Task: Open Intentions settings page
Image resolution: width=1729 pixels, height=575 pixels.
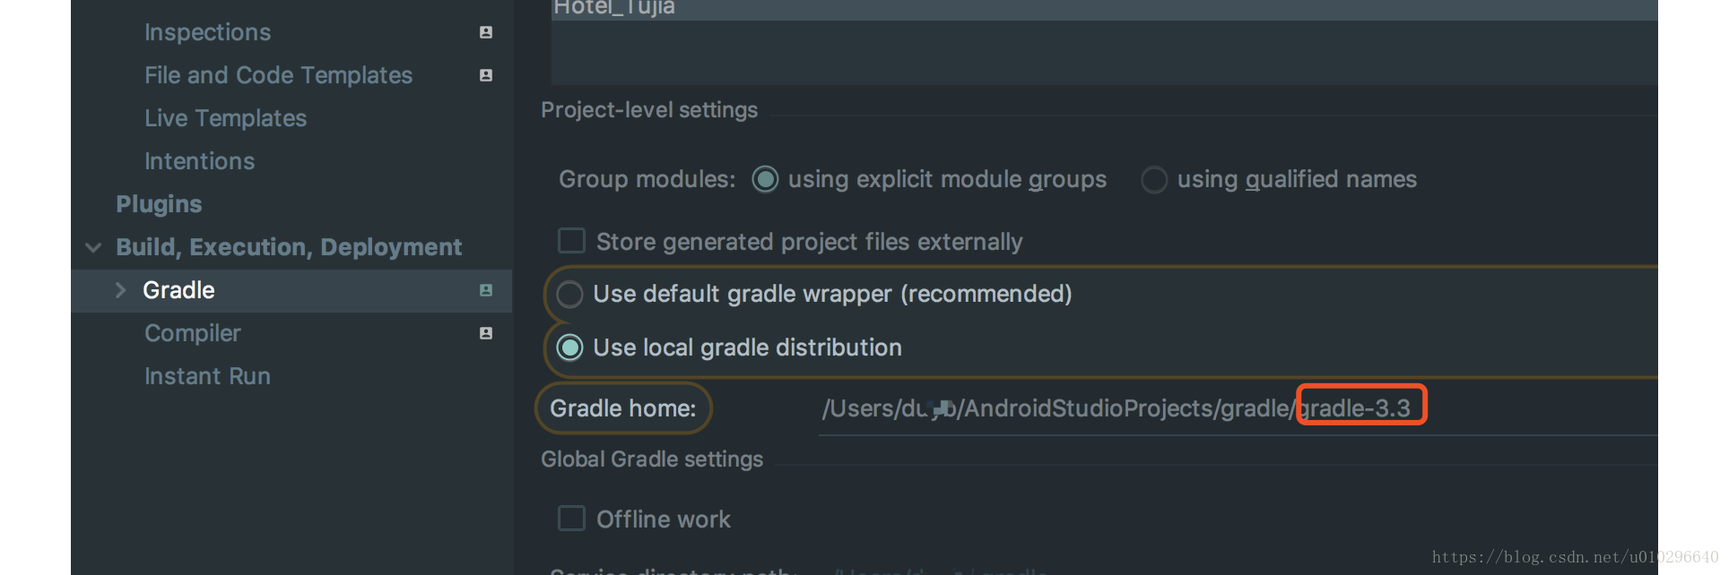Action: point(199,161)
